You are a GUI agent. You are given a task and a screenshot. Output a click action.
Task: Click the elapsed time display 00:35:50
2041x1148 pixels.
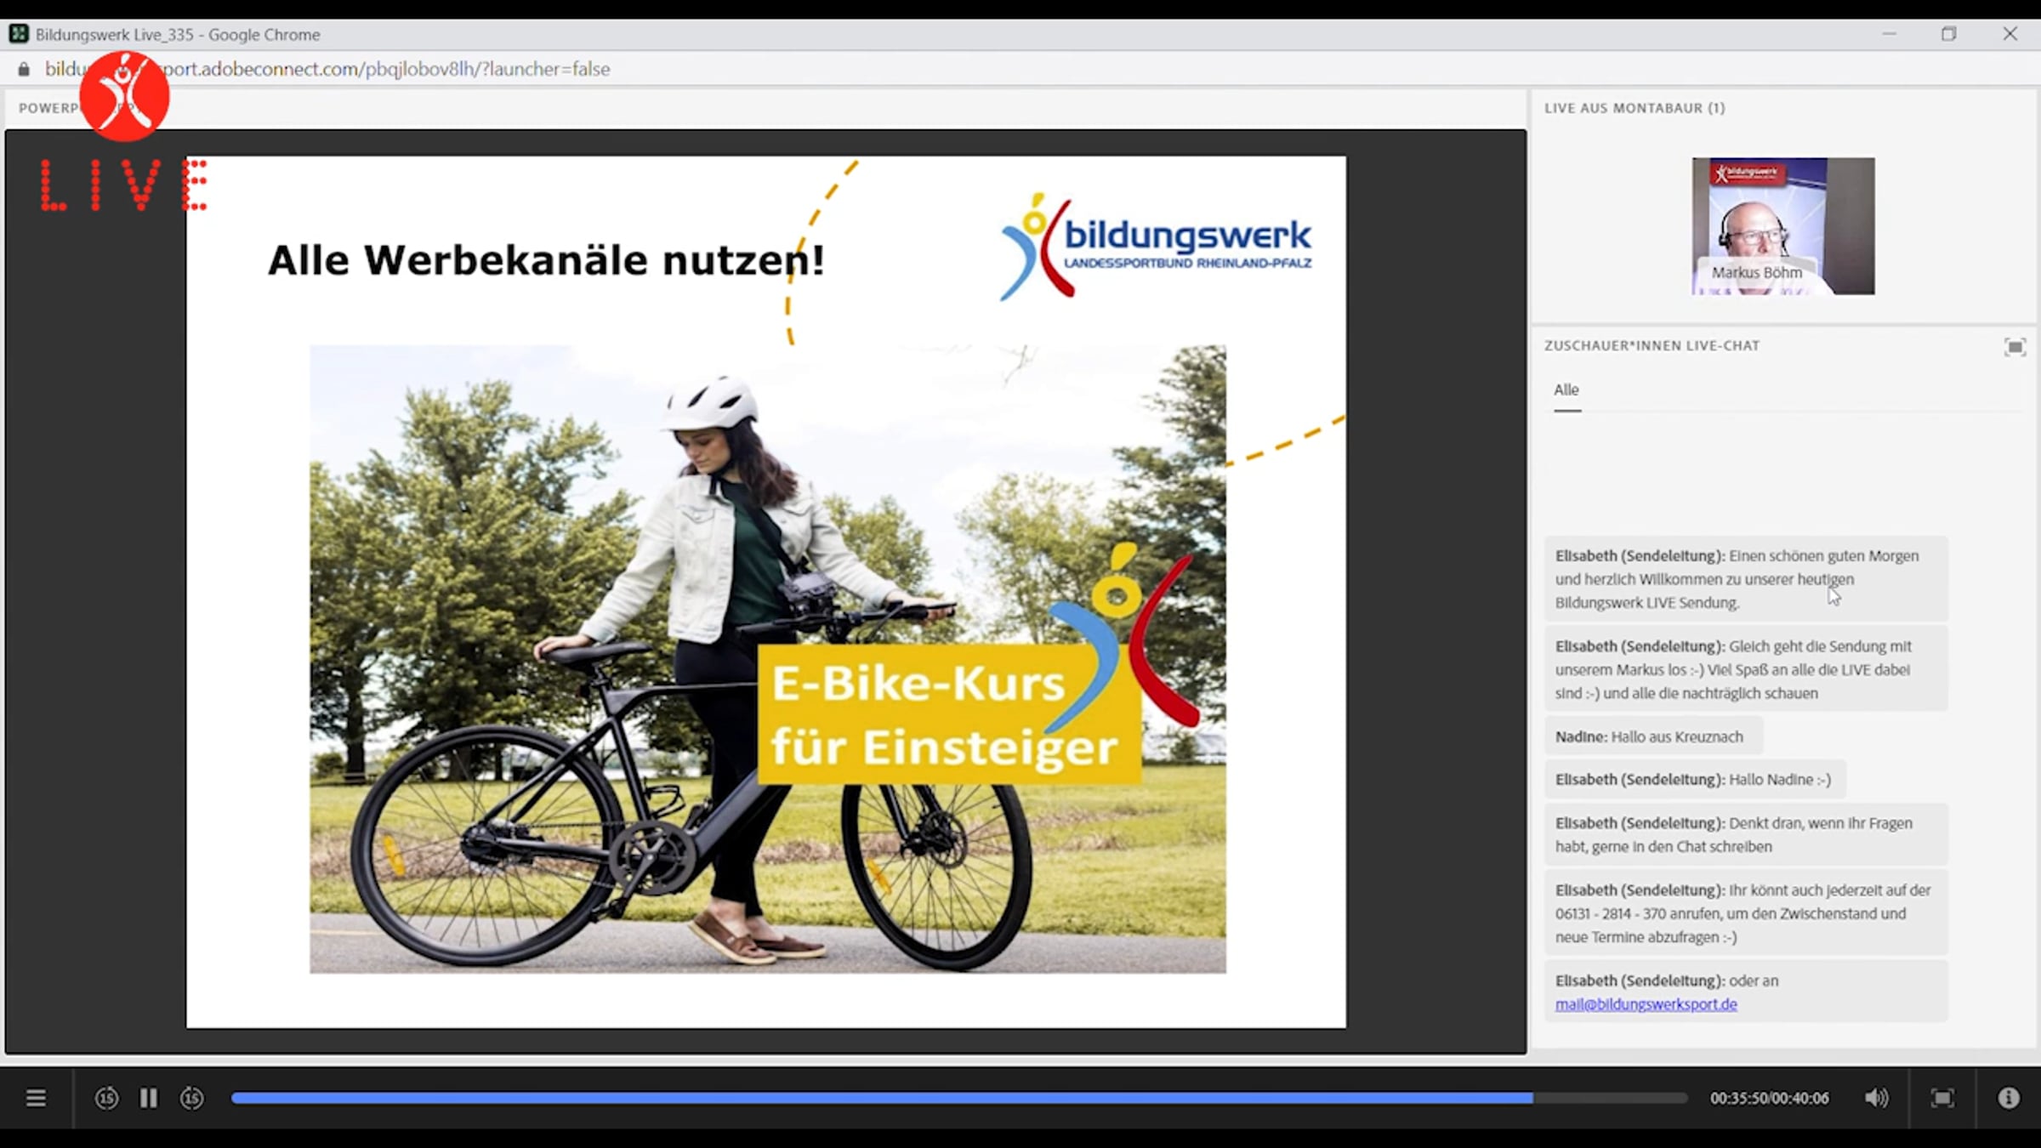point(1738,1098)
